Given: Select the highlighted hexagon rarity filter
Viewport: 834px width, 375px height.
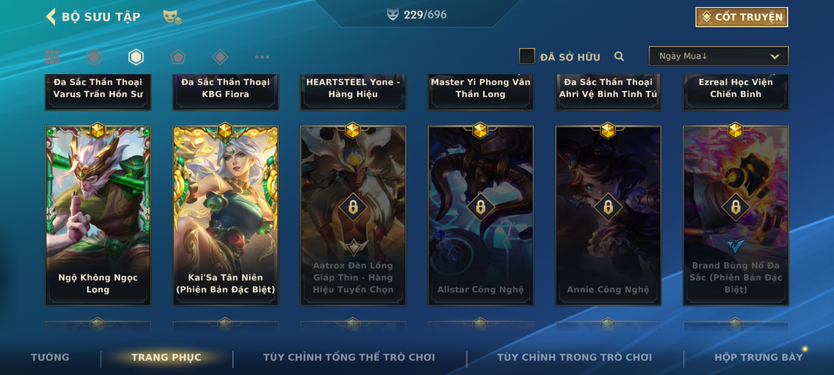Looking at the screenshot, I should [136, 57].
